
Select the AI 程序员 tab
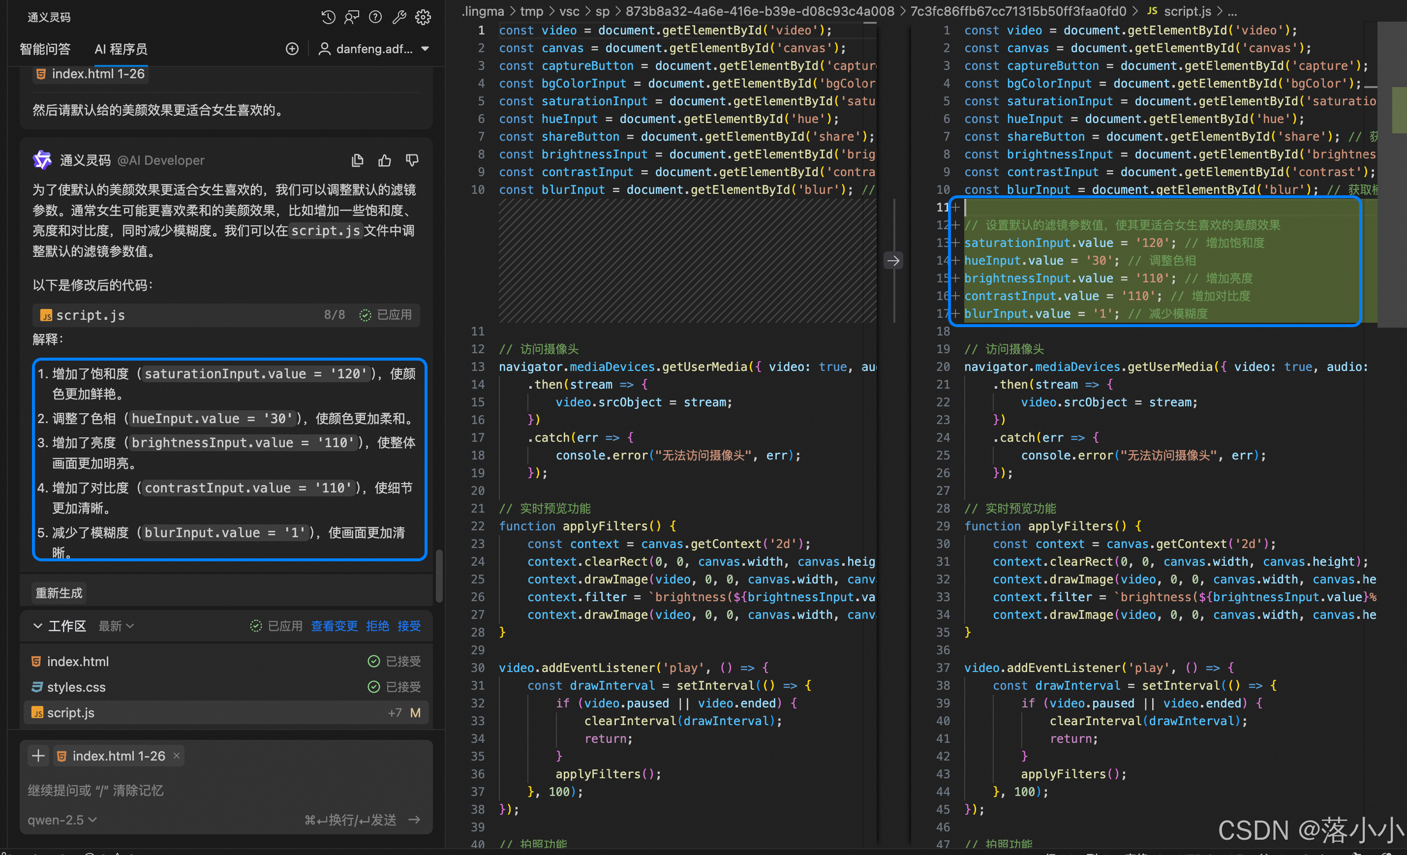(x=121, y=49)
